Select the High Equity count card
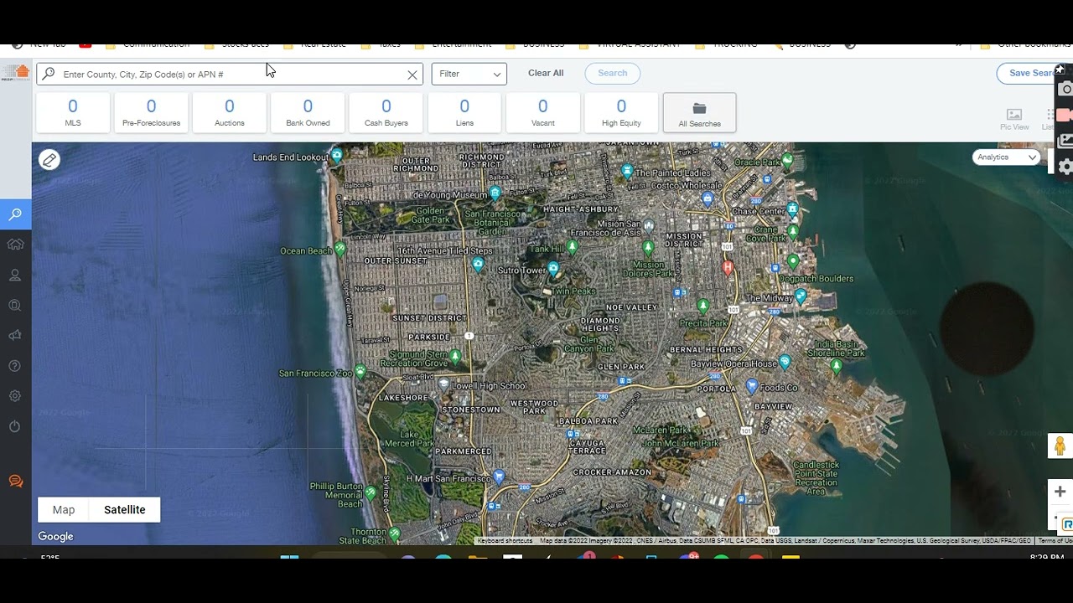The width and height of the screenshot is (1073, 603). click(621, 112)
